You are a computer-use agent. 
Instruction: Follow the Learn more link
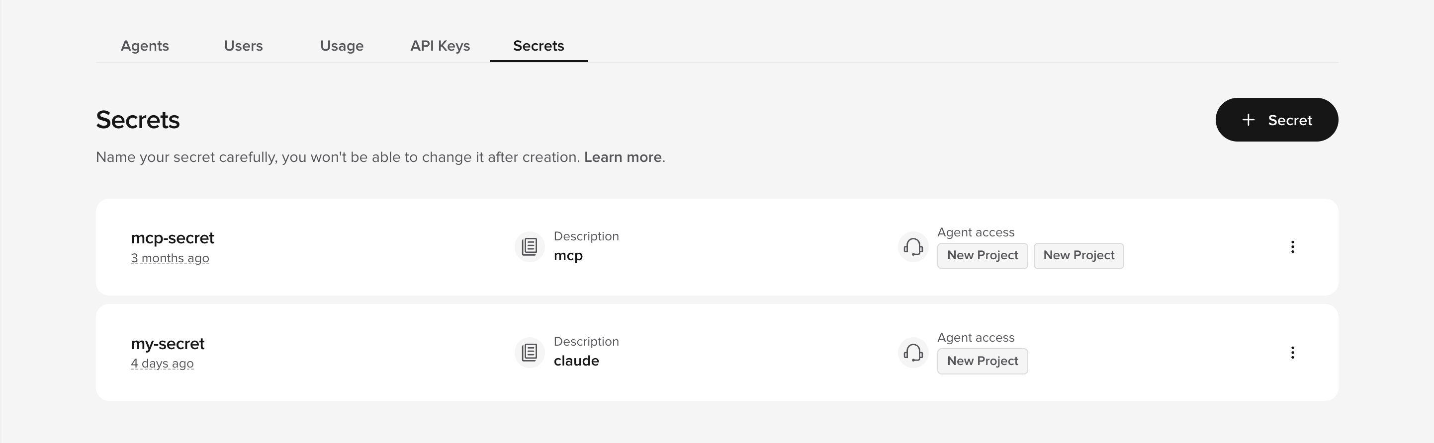(623, 157)
